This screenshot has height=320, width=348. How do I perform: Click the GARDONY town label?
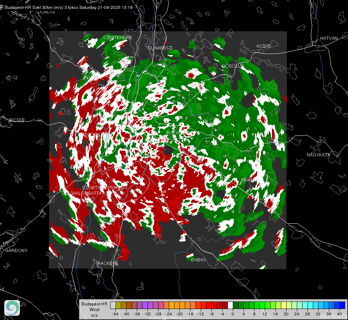click(16, 251)
